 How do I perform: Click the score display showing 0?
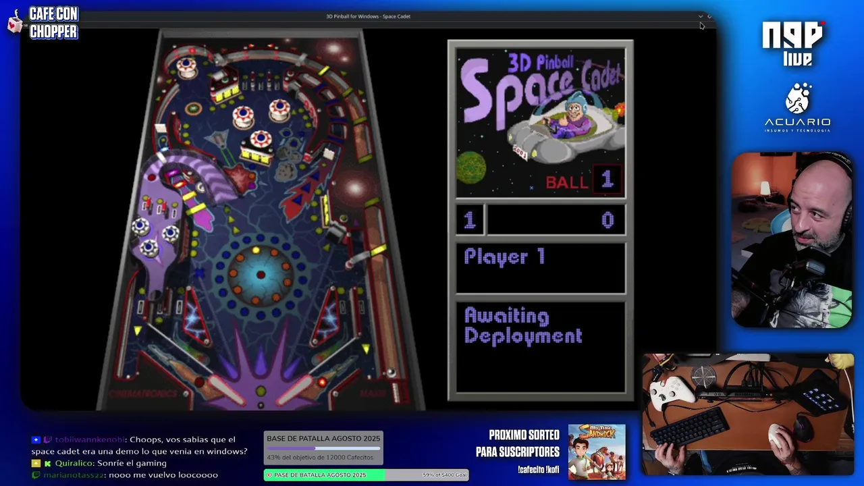pyautogui.click(x=556, y=219)
